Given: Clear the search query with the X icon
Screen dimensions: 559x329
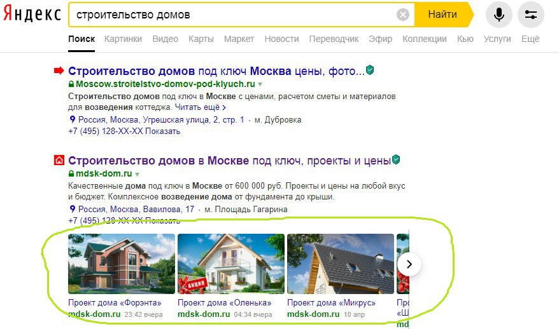Looking at the screenshot, I should pos(403,15).
